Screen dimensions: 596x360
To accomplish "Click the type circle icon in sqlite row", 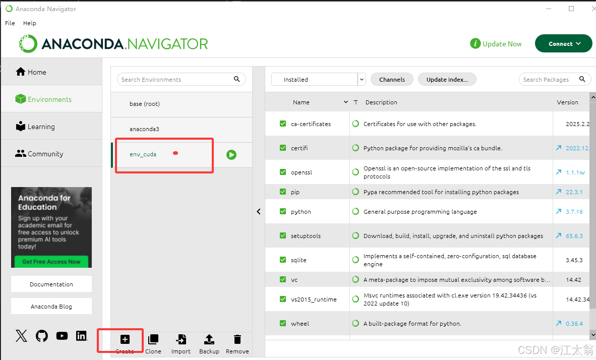I will (x=355, y=260).
